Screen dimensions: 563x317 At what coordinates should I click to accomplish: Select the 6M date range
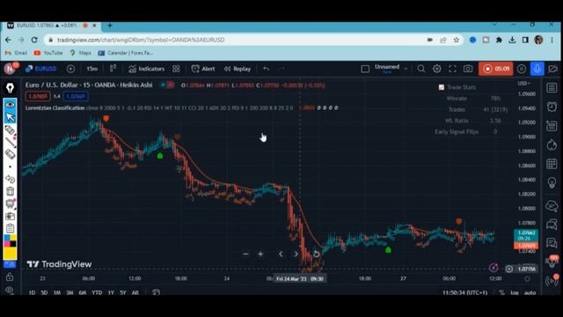click(x=83, y=292)
